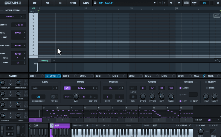Play pattern slot 12

pyautogui.click(x=186, y=120)
